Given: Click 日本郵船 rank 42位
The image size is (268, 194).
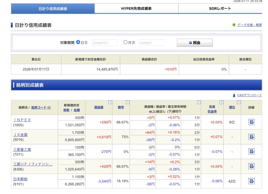Looking at the screenshot, I should (x=232, y=181).
